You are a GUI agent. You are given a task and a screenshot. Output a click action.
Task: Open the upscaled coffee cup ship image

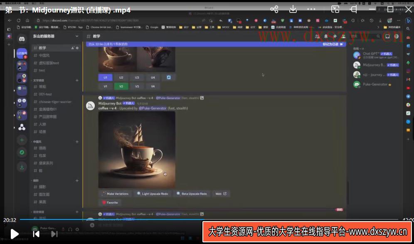tap(137, 149)
